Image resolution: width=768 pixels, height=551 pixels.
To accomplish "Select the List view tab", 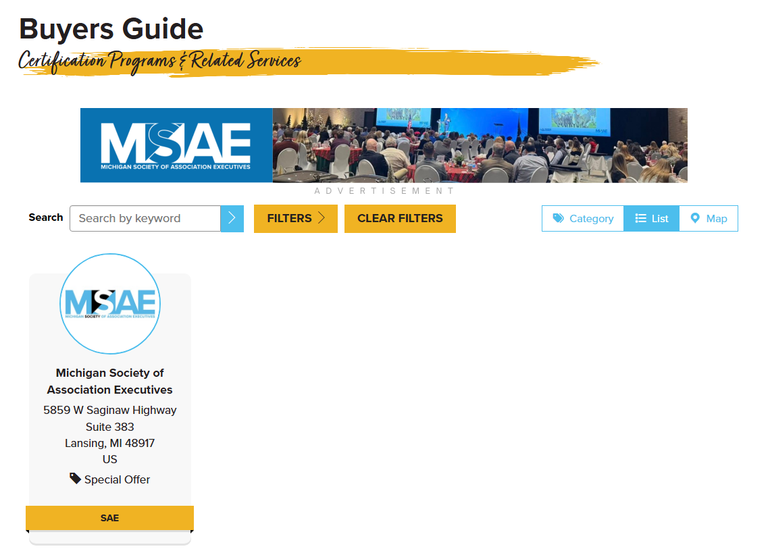I will pos(651,219).
